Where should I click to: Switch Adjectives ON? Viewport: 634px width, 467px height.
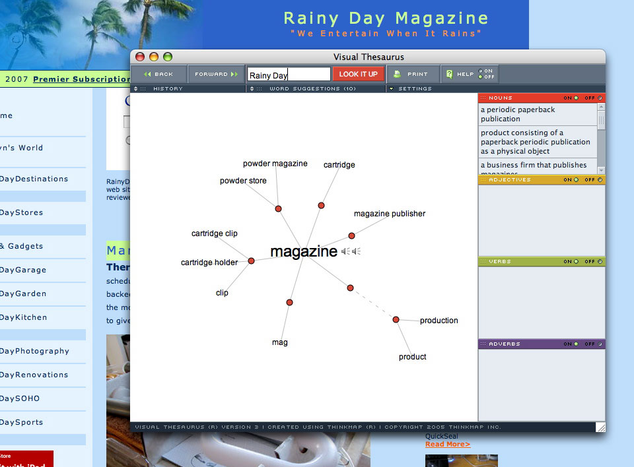point(576,180)
